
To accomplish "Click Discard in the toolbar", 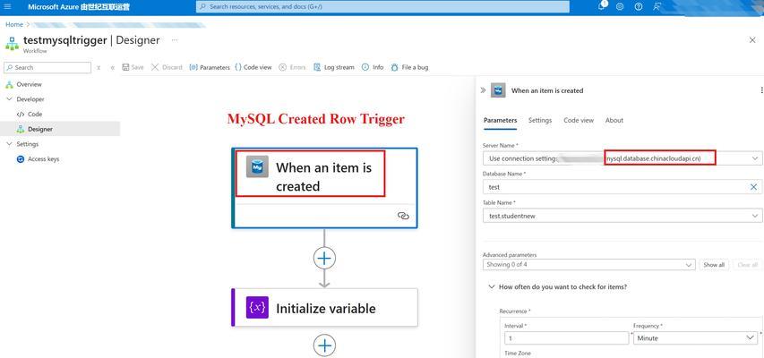I will [167, 68].
